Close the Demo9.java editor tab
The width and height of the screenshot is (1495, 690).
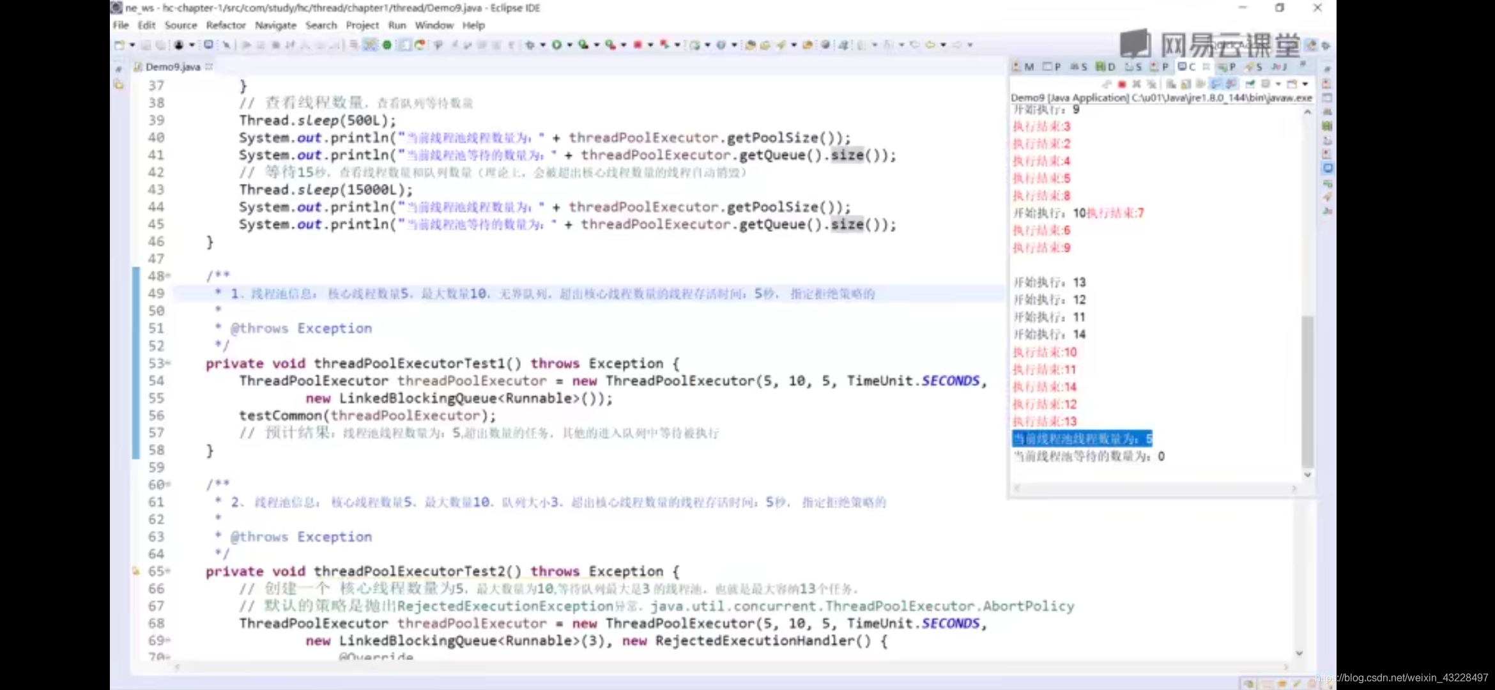209,66
